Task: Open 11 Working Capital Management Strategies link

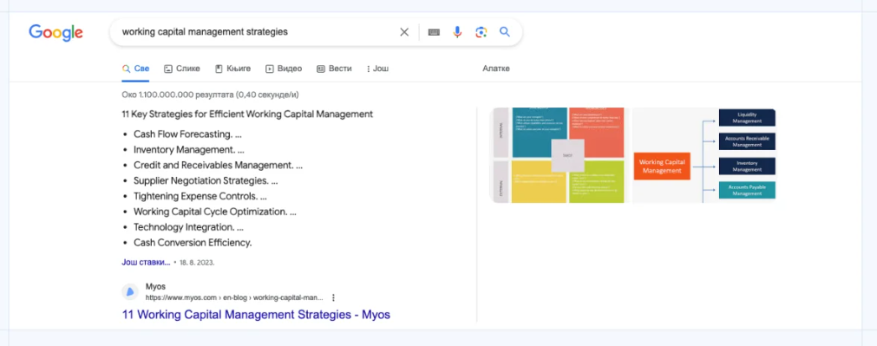Action: 256,314
